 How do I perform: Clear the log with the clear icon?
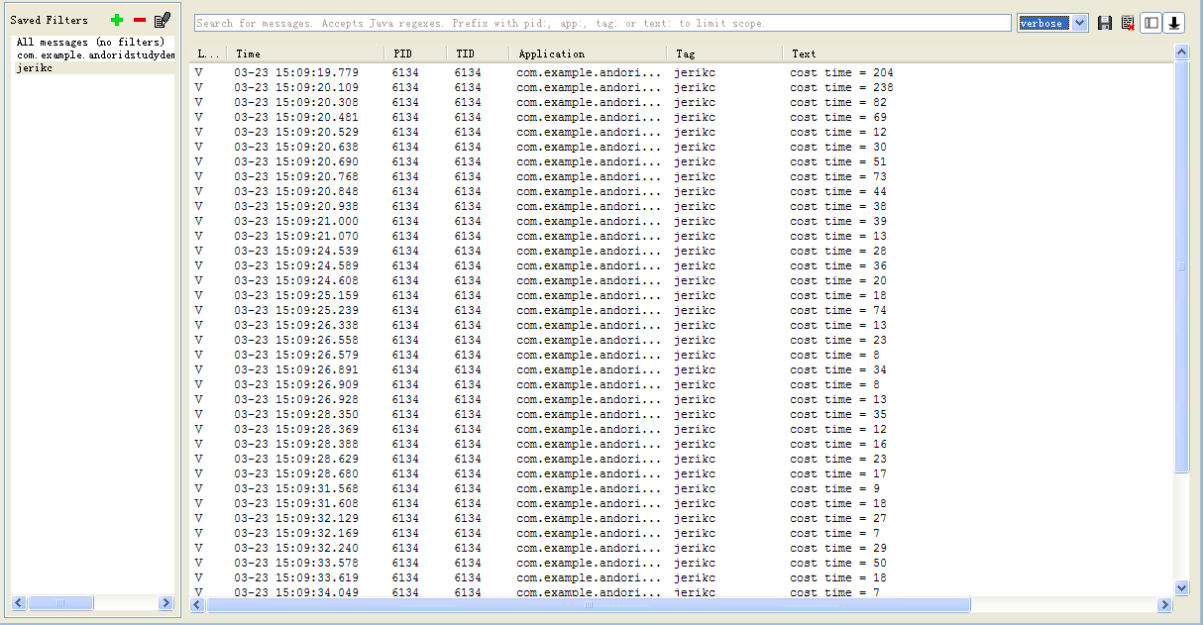(1128, 23)
